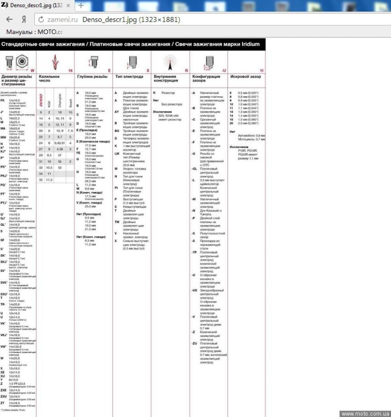Click the 2,0 мм (0,080") gap value
This screenshot has width=391, height=417.
(x=248, y=123)
